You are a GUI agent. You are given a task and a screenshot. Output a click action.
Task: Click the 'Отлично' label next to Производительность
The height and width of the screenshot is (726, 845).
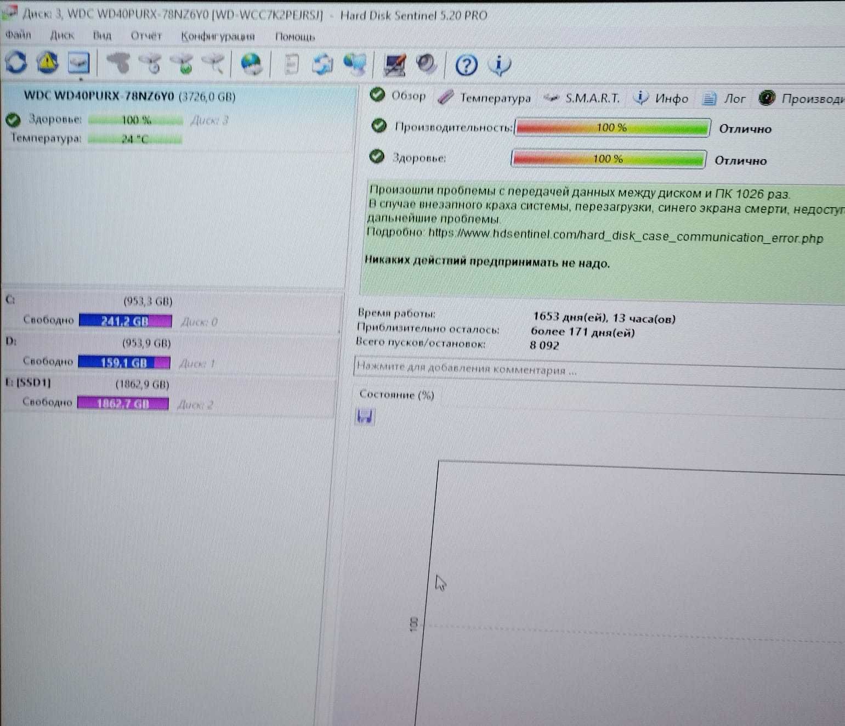click(x=745, y=129)
